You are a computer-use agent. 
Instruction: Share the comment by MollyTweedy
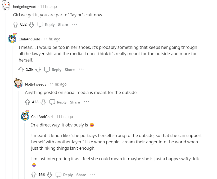[75, 102]
